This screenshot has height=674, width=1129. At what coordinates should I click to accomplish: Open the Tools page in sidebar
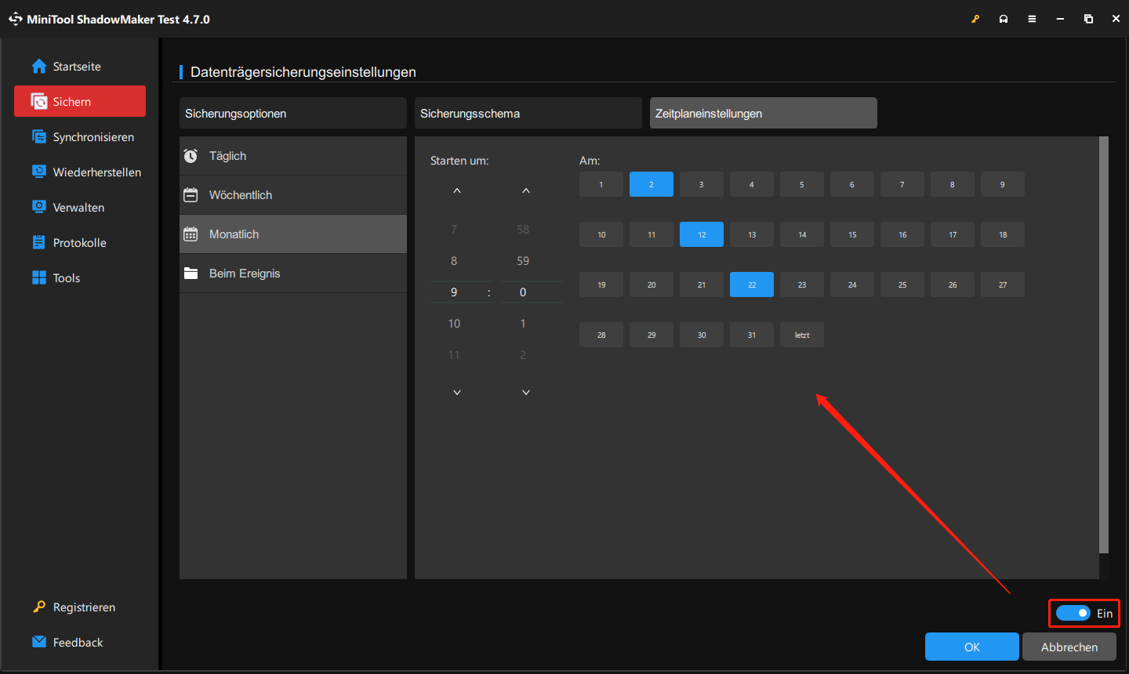click(80, 278)
